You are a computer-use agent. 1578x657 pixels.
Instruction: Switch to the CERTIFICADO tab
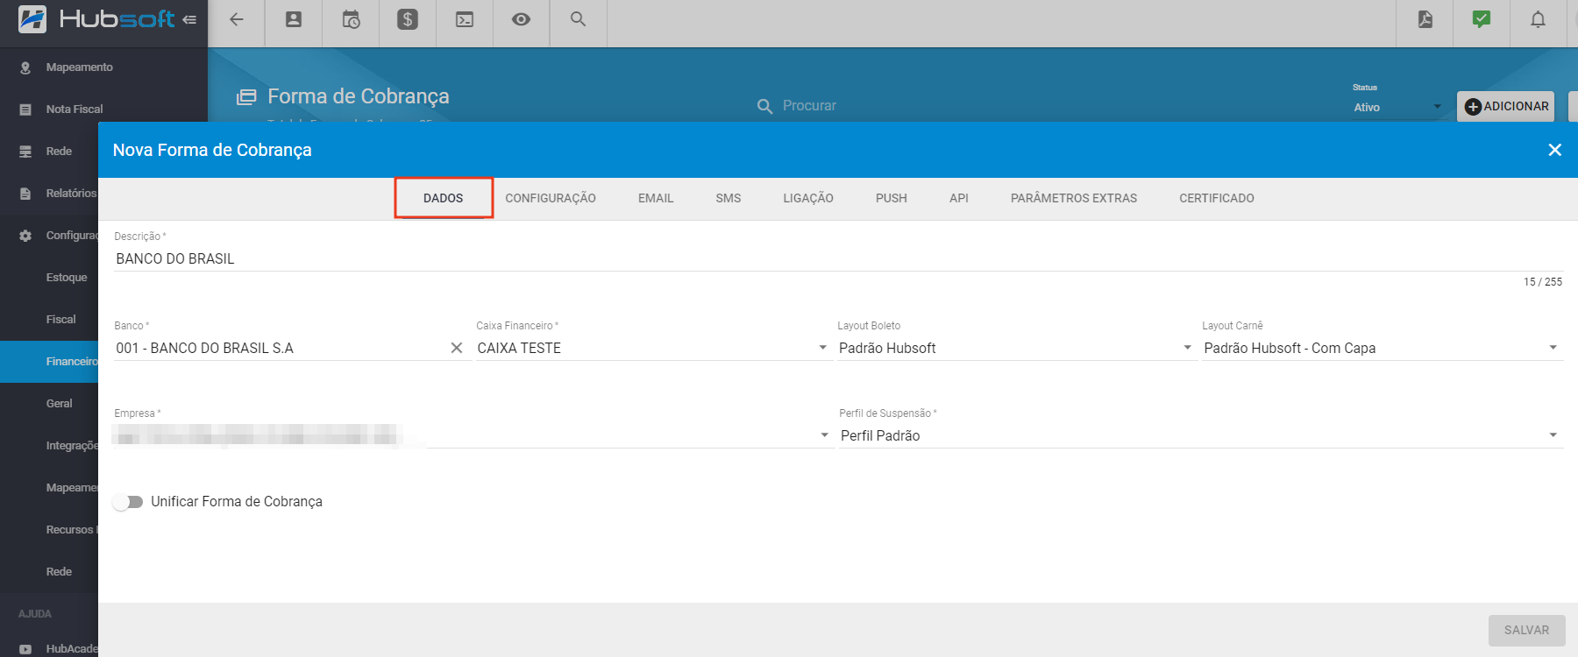[1217, 198]
